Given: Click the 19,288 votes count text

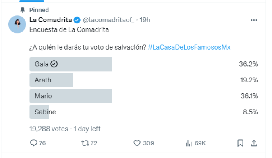Looking at the screenshot, I should tap(49, 129).
